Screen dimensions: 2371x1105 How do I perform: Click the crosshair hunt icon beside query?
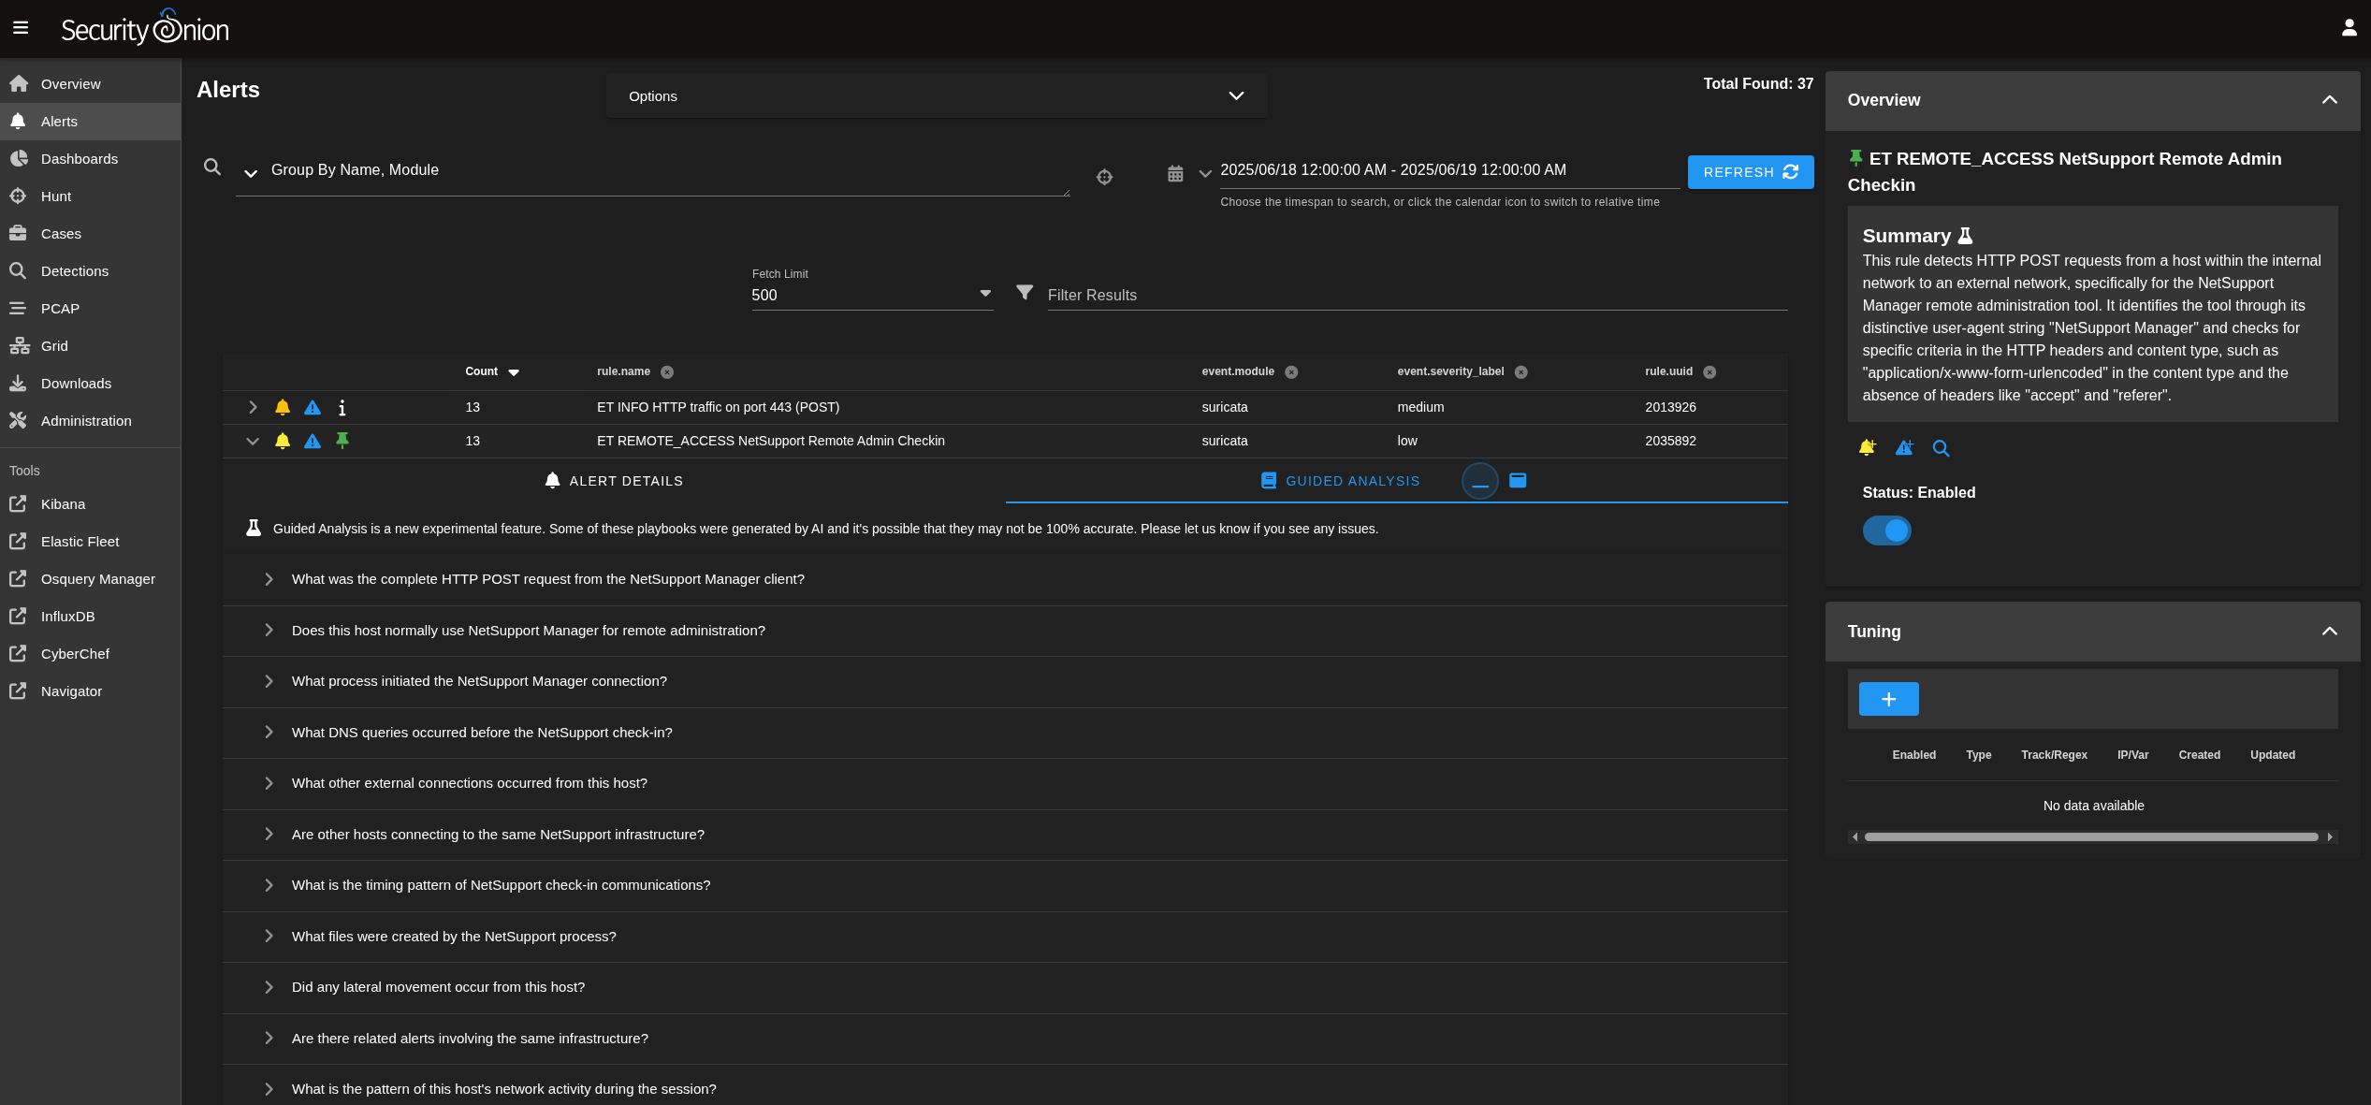1104,177
